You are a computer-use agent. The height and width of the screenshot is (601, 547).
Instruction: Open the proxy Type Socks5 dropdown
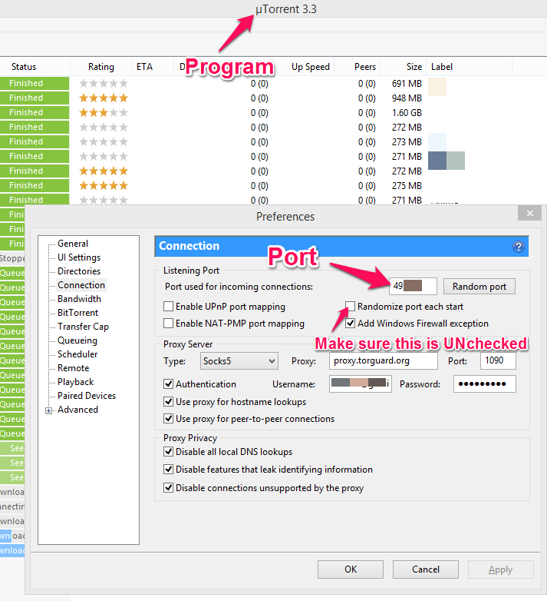point(239,361)
